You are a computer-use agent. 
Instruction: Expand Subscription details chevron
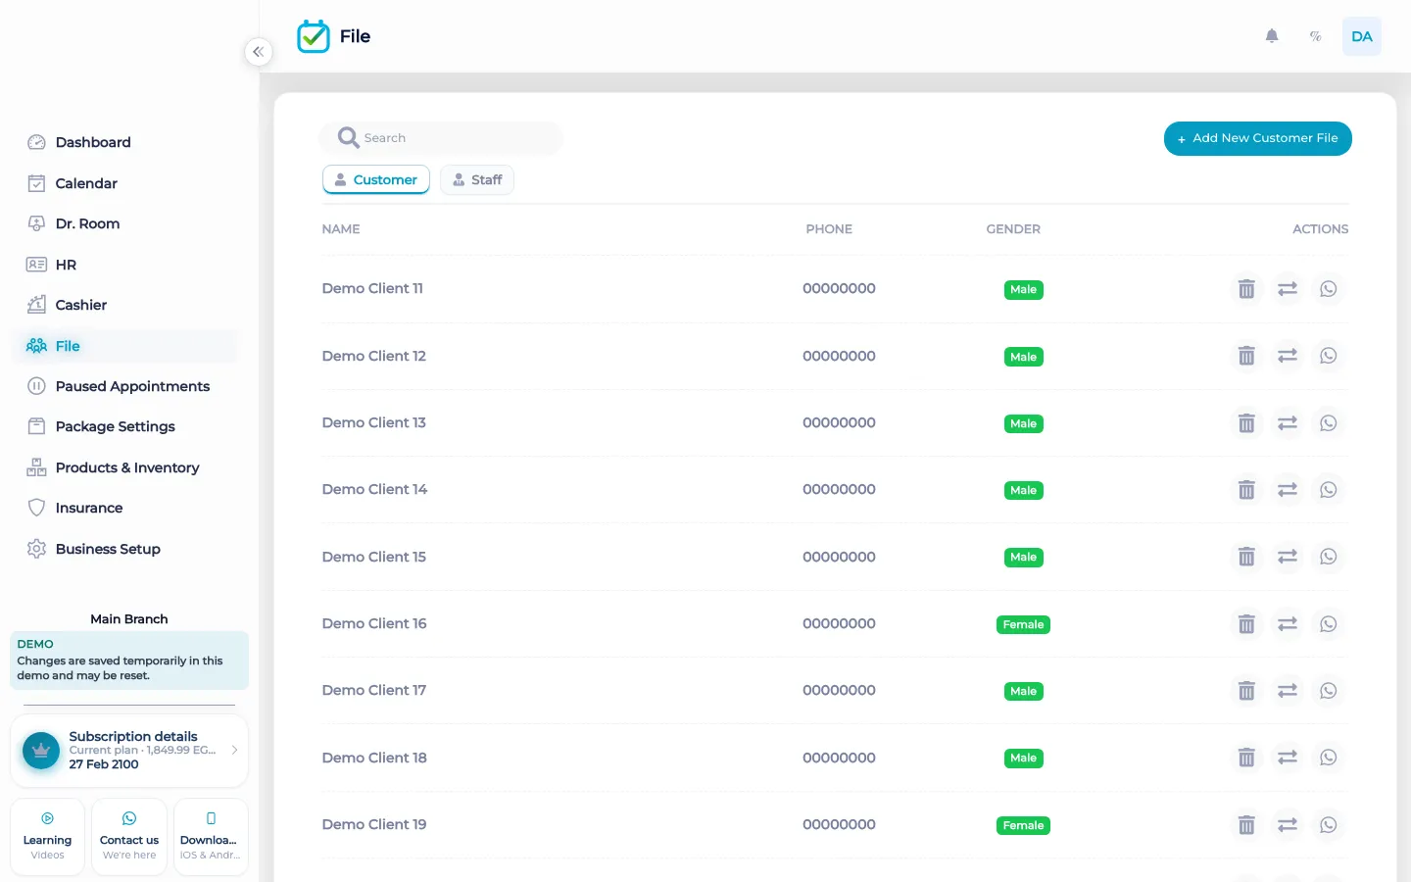point(234,750)
